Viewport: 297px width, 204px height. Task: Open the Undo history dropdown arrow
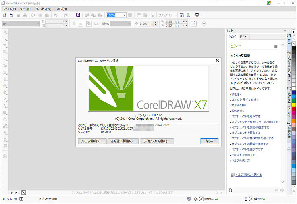tap(60, 15)
